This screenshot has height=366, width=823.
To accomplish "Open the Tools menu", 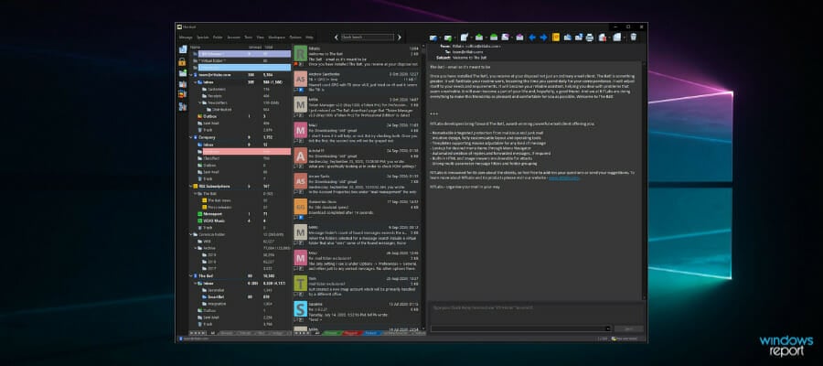I will coord(248,38).
